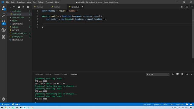Kill terminal with trash icon

(x=182, y=74)
